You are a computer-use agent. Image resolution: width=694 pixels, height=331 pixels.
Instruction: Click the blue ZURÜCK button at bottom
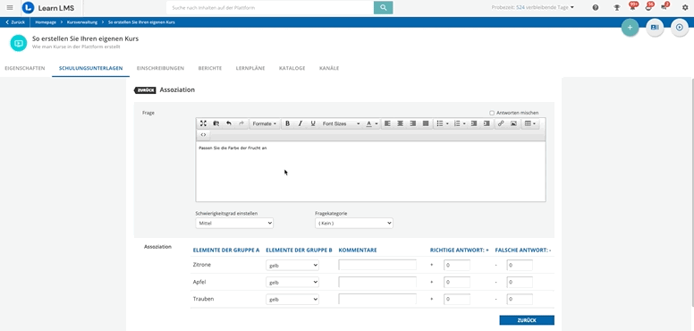[x=527, y=320]
